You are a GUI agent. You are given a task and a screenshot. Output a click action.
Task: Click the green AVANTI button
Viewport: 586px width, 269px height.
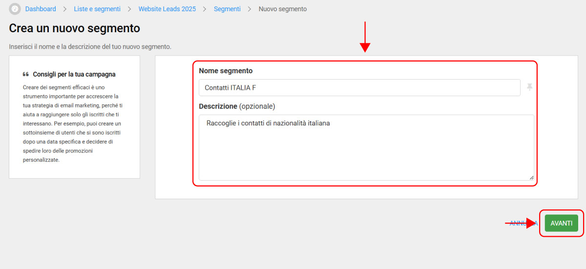tap(562, 223)
